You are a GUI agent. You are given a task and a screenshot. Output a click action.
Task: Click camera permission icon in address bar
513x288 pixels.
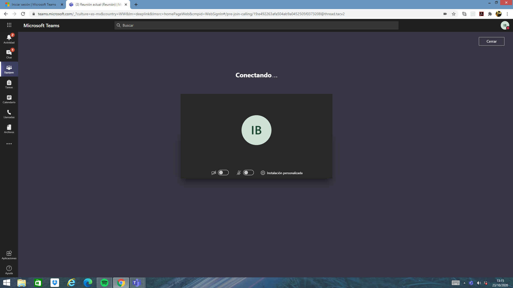(445, 14)
